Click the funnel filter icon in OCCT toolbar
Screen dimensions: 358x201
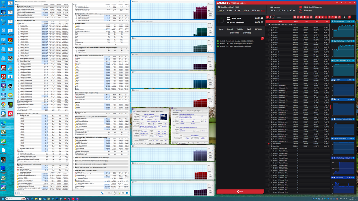pyautogui.click(x=344, y=17)
